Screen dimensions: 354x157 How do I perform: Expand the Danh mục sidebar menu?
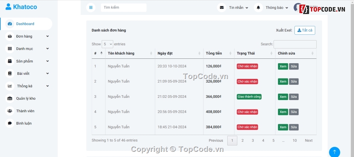(28, 49)
